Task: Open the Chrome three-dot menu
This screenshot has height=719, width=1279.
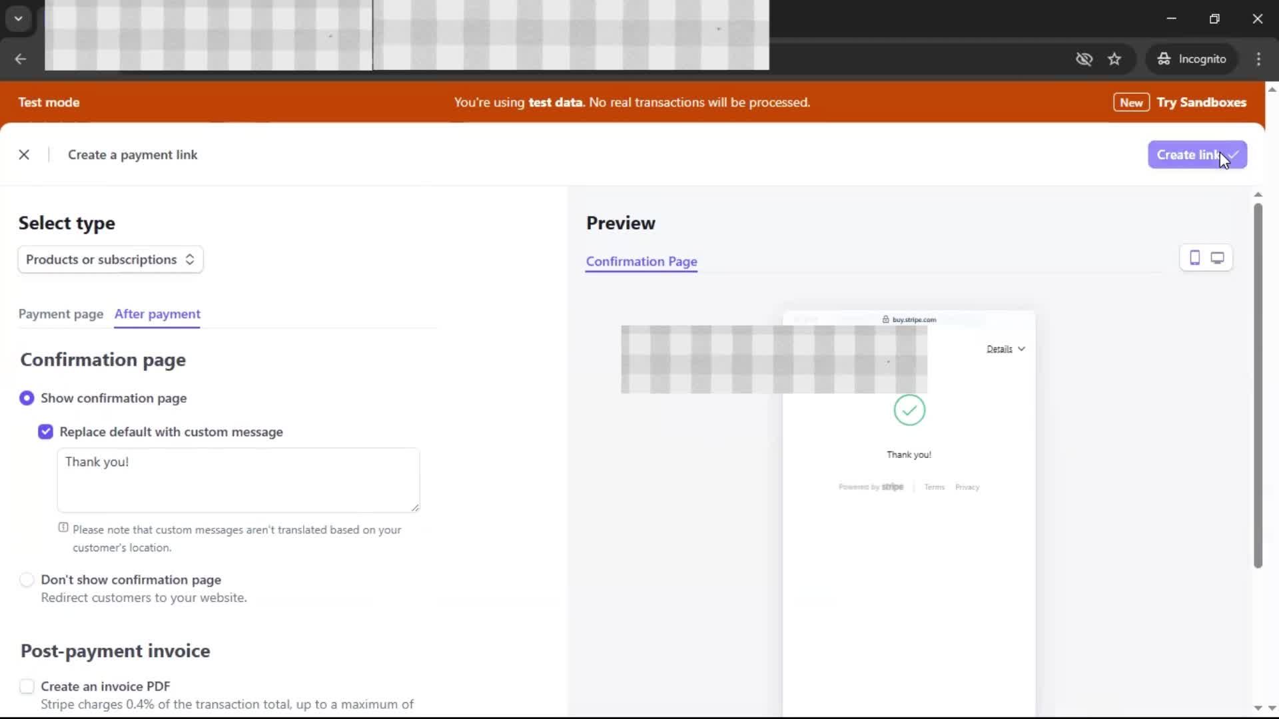Action: point(1258,59)
